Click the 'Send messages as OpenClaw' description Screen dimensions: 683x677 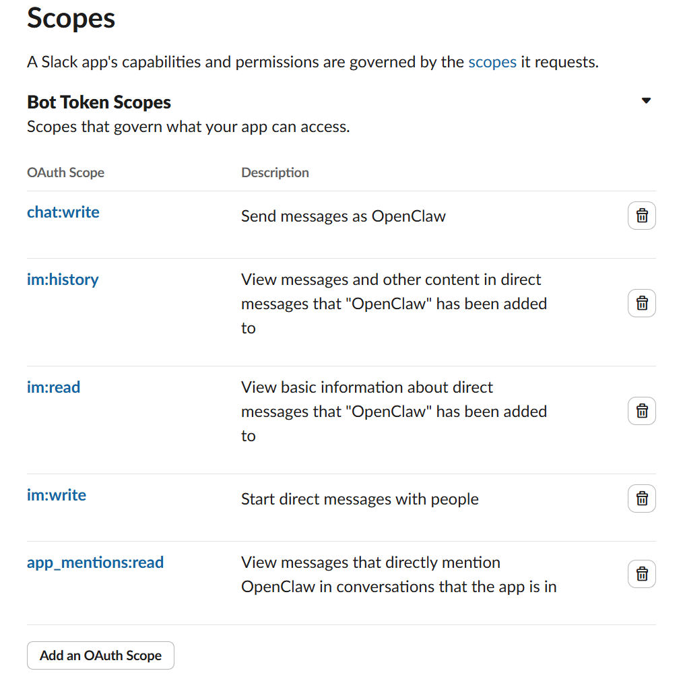[344, 216]
